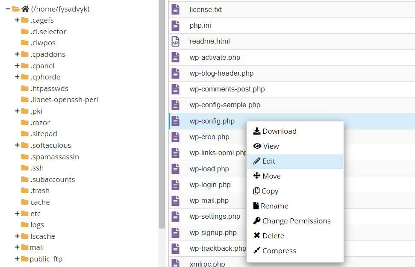Select the wp-settings.php file name
Screen dimensions: 415x267
click(215, 217)
